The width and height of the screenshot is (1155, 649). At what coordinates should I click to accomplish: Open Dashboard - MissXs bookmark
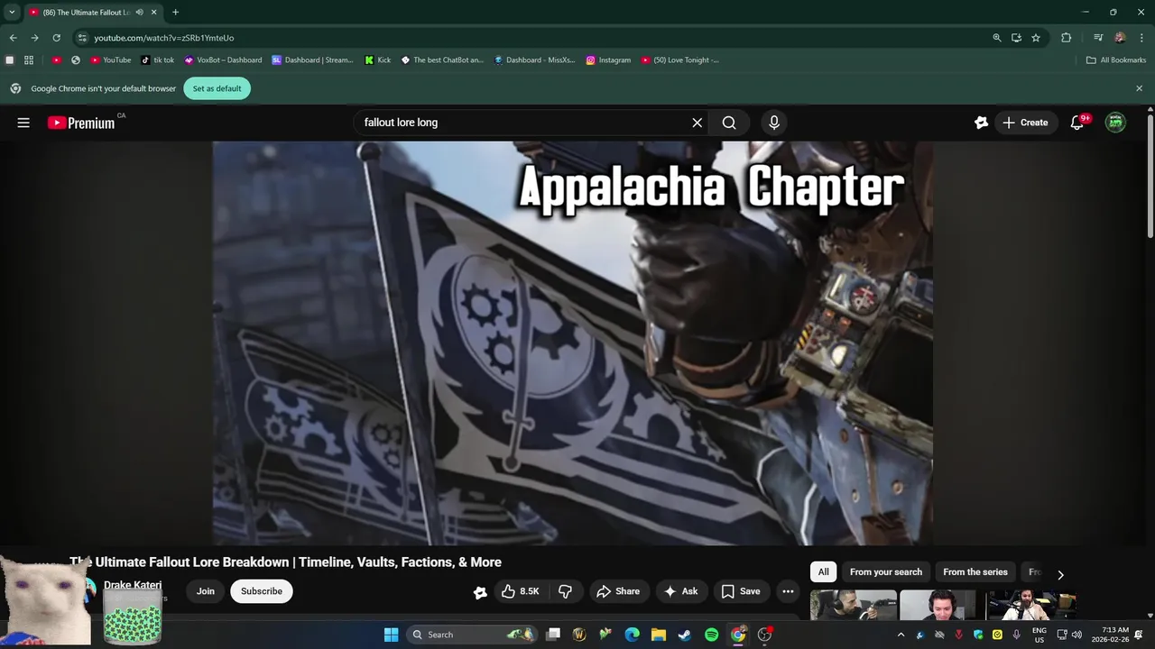[534, 60]
